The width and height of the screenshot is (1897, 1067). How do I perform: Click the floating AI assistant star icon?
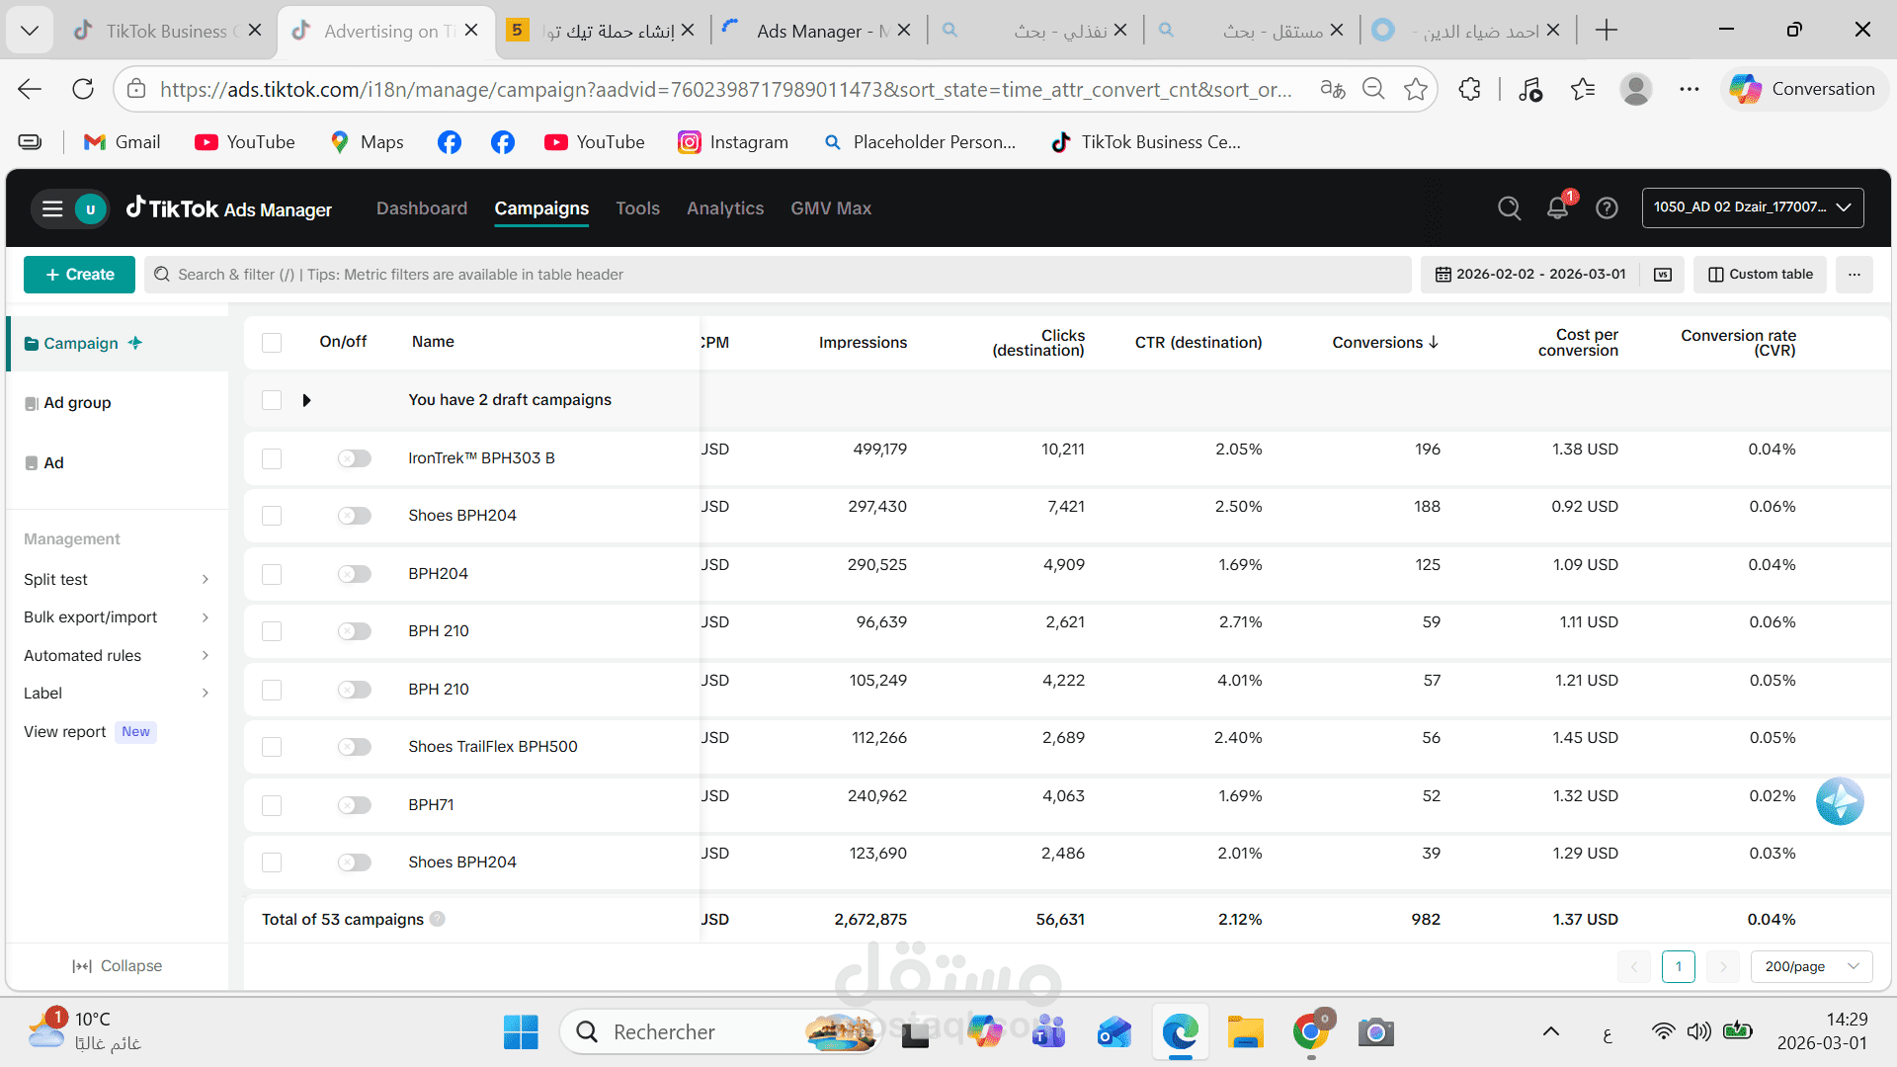click(1839, 801)
